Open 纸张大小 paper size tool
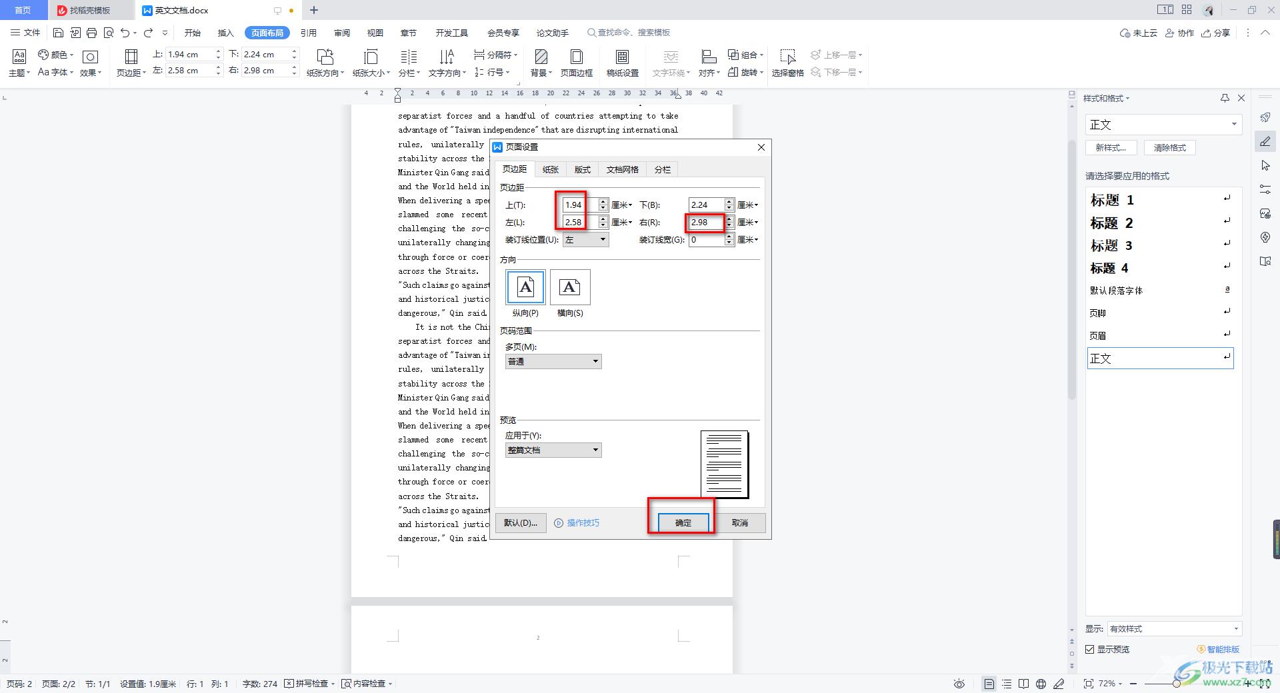The height and width of the screenshot is (693, 1280). [371, 63]
